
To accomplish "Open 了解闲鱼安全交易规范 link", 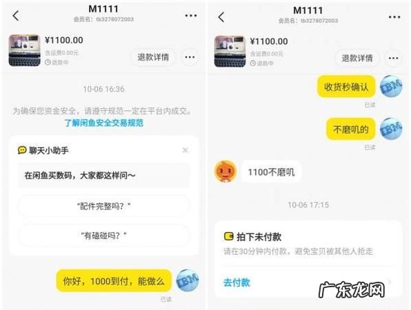I will click(104, 123).
